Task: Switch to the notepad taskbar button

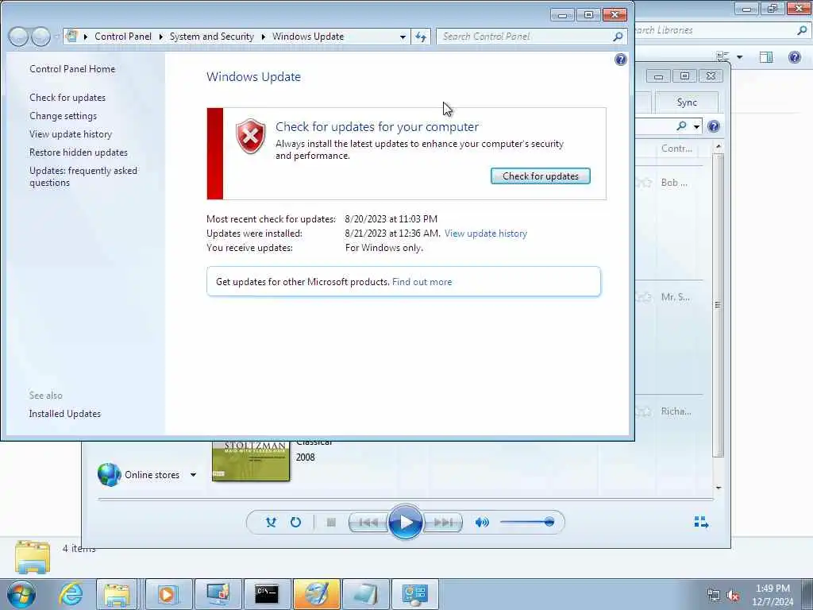Action: click(x=365, y=594)
